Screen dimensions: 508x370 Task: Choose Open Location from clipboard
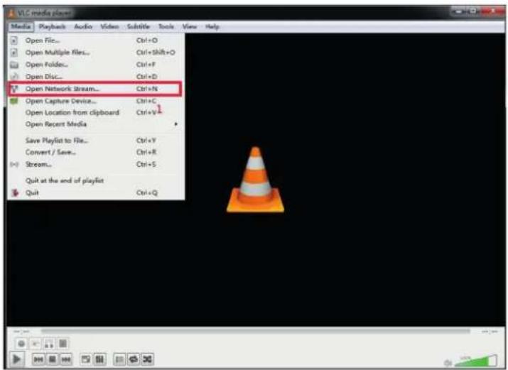[x=96, y=113]
